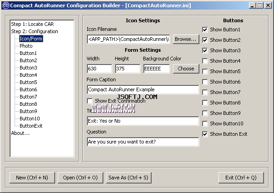
Task: Click Exit (Ctrl + Q) button
Action: point(241,178)
